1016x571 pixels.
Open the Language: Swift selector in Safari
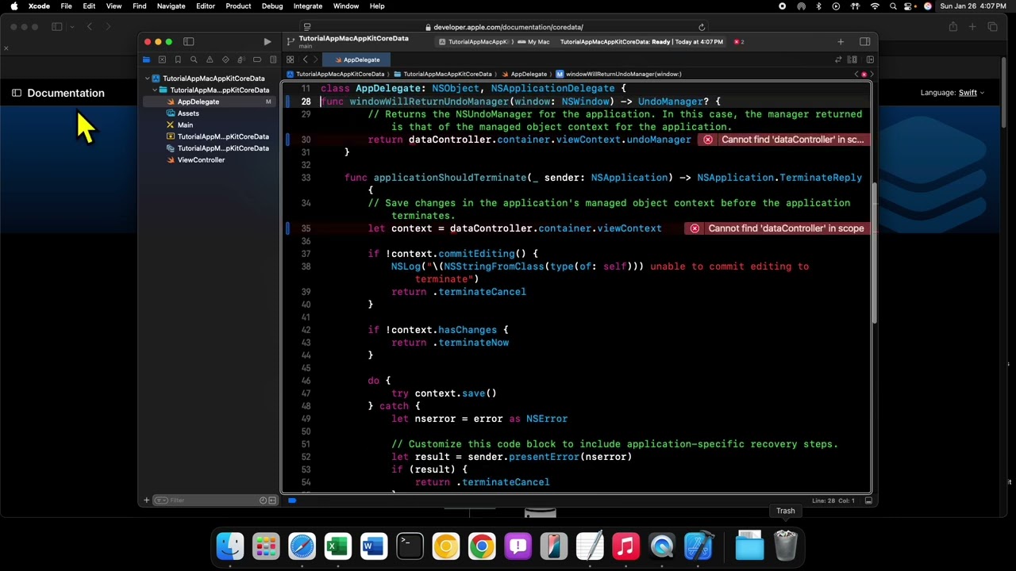(952, 93)
